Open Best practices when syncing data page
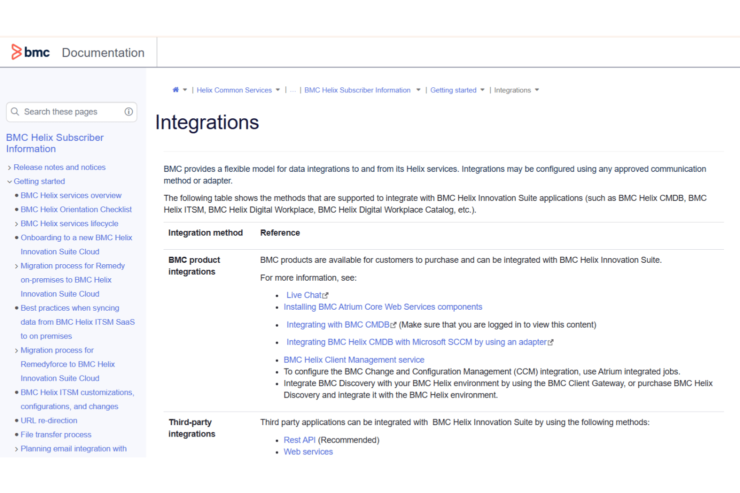This screenshot has width=740, height=493. (x=77, y=322)
